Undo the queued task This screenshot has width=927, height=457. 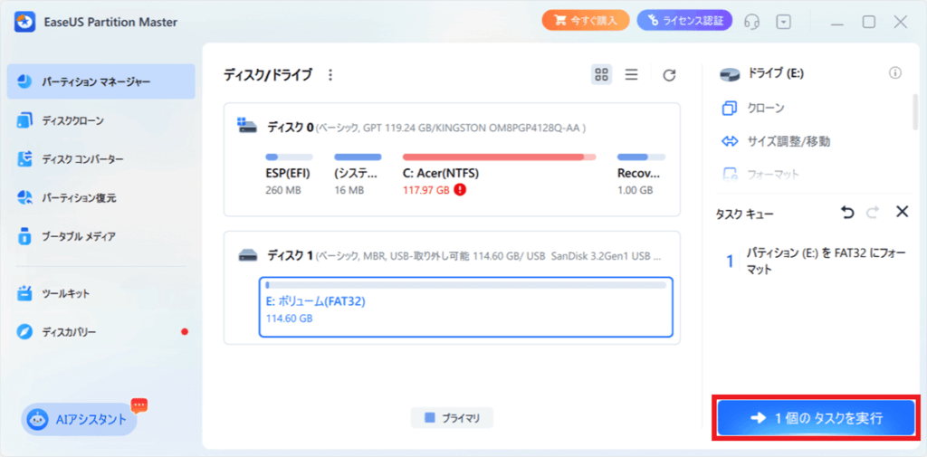point(847,212)
